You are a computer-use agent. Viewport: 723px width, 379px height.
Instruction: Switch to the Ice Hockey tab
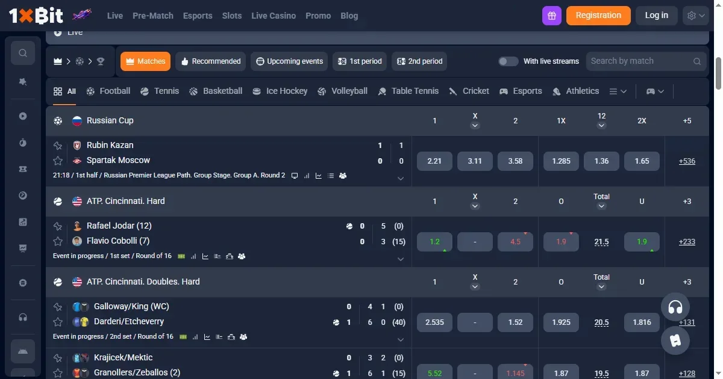280,91
